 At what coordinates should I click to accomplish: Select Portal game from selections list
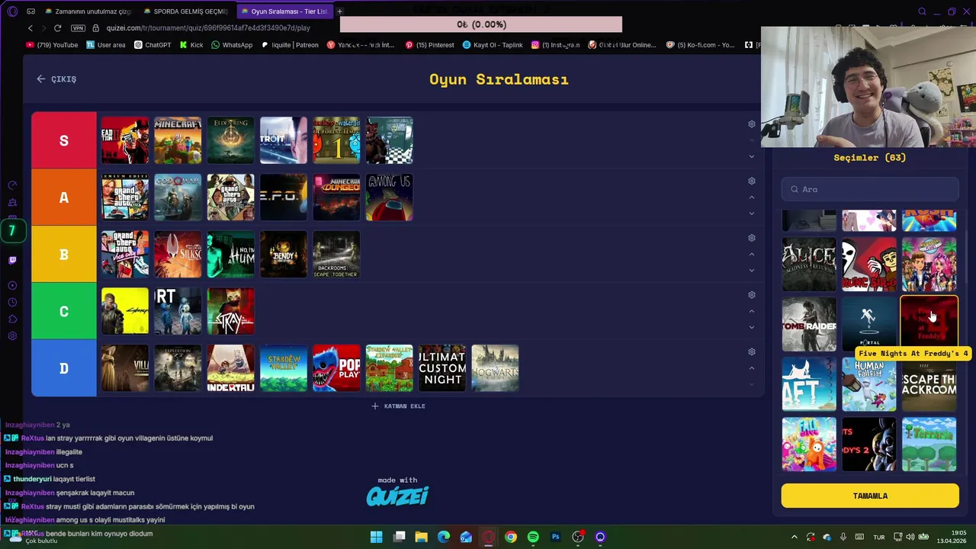coord(869,324)
